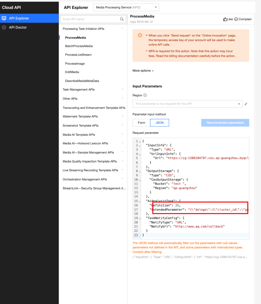Open the Media Processing Service dropdown

pos(126,7)
